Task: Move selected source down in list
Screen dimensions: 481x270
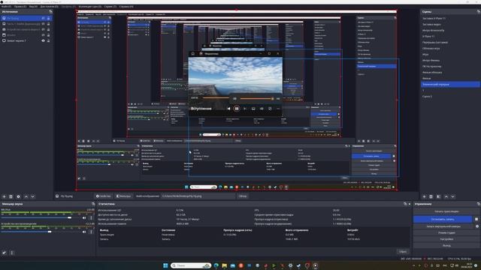Action: pyautogui.click(x=32, y=196)
